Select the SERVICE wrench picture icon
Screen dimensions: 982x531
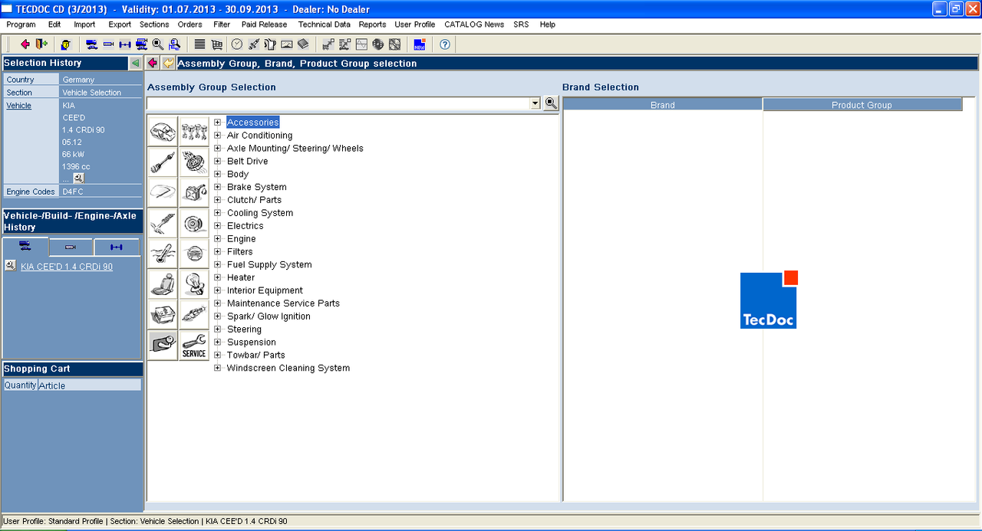(194, 346)
